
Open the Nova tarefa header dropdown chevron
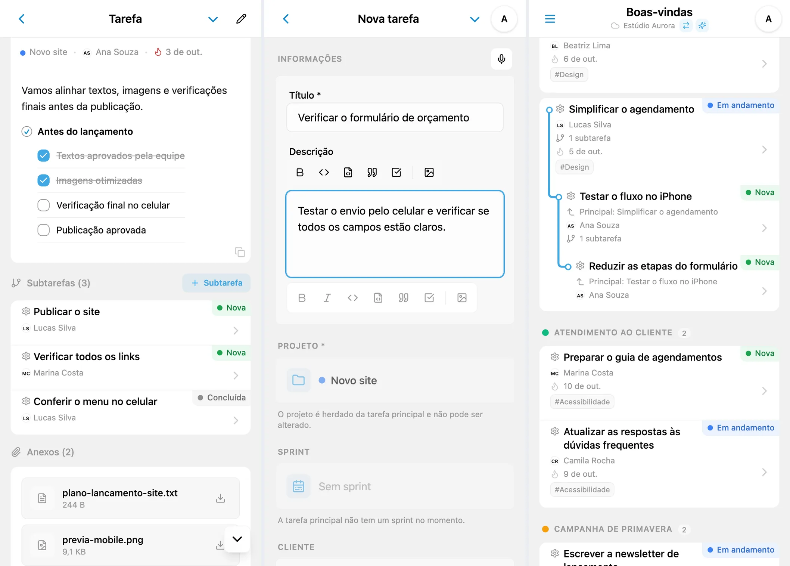[475, 19]
